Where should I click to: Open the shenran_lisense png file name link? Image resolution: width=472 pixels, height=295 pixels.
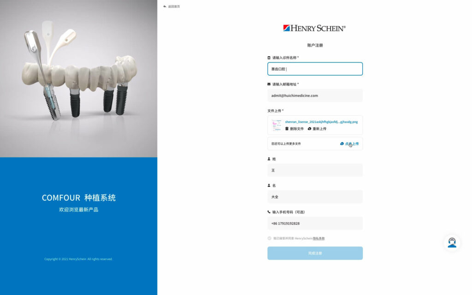tap(321, 122)
